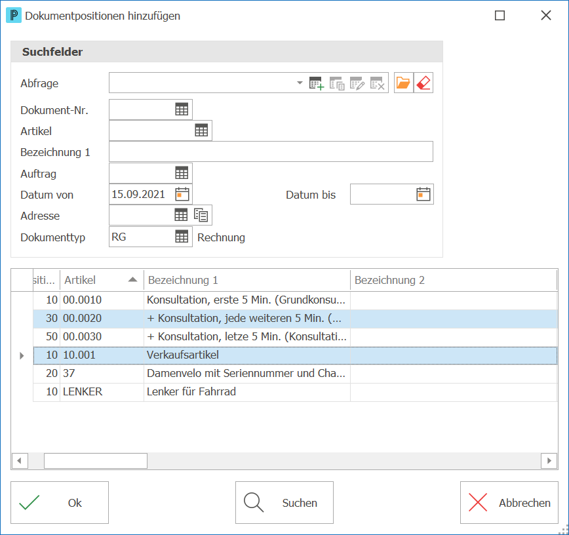Open Datum bis calendar picker
The height and width of the screenshot is (535, 569).
[423, 194]
